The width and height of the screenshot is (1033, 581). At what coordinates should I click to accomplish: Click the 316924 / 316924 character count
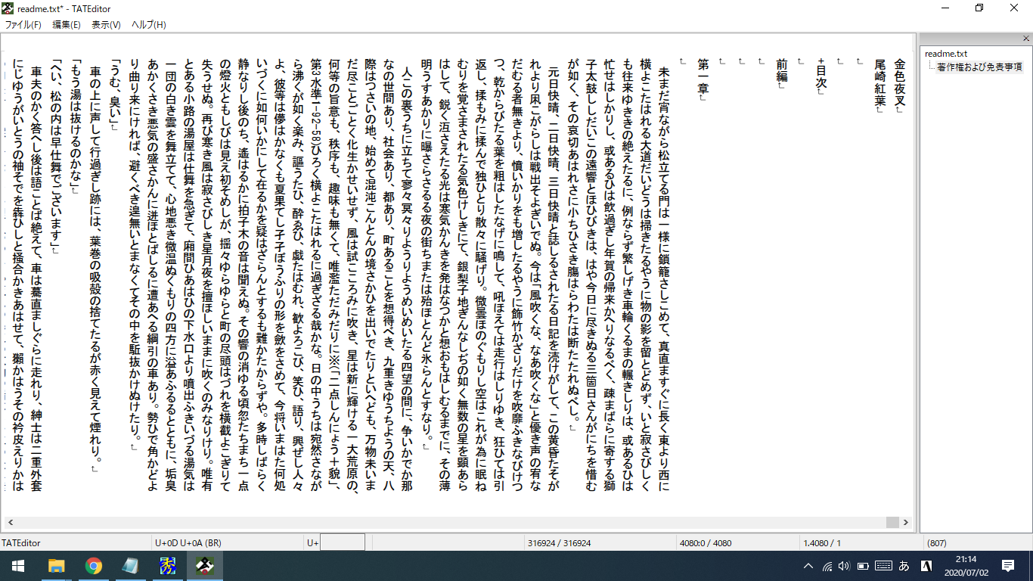(560, 543)
